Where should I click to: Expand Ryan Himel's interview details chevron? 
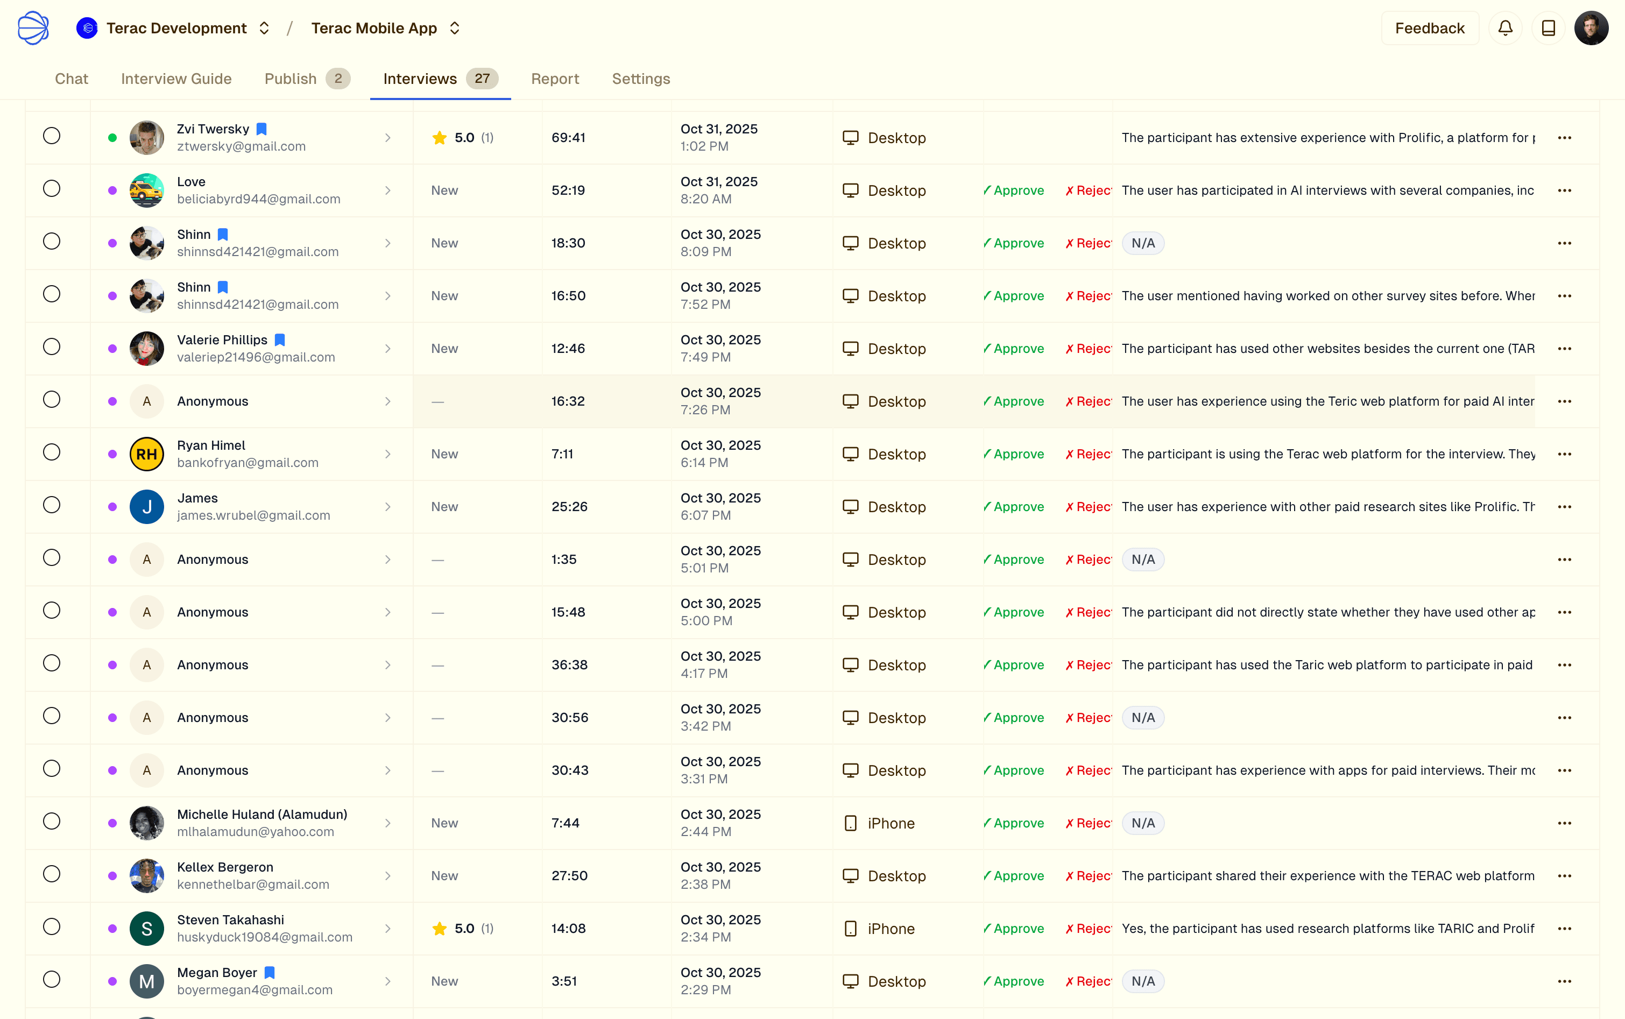(387, 454)
